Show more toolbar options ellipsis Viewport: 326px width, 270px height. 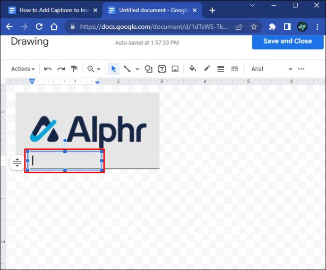[x=301, y=69]
